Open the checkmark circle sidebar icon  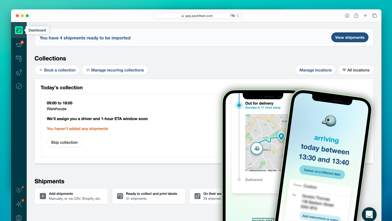click(19, 86)
